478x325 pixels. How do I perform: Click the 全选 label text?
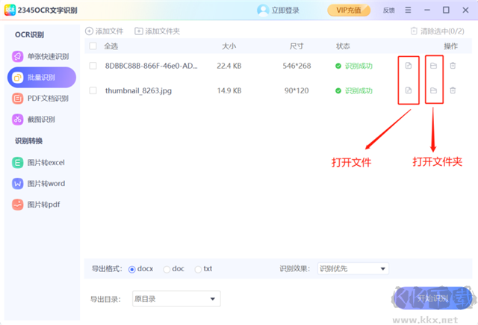[111, 46]
